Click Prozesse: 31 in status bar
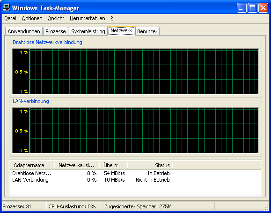This screenshot has height=213, width=271. [17, 206]
